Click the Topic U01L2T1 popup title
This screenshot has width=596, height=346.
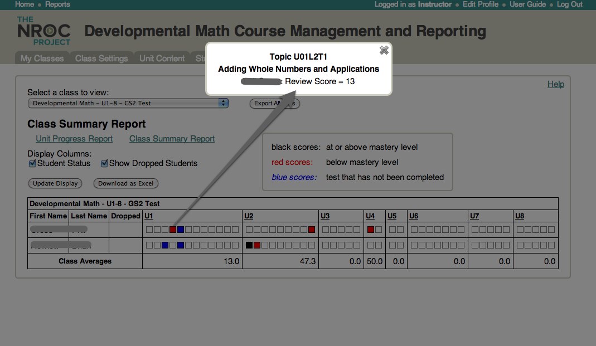pyautogui.click(x=298, y=57)
